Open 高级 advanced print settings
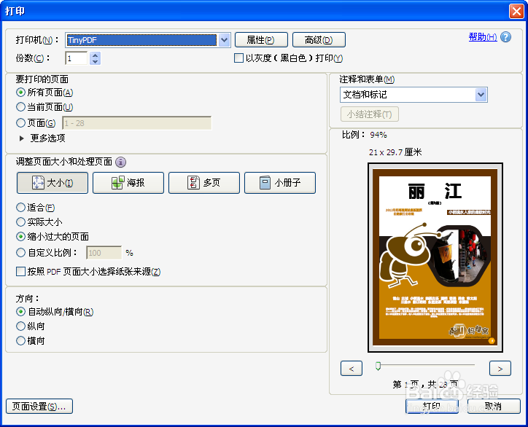528x427 pixels. click(319, 40)
